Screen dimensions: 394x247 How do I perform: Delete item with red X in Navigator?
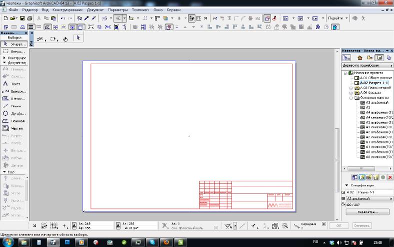coord(390,177)
